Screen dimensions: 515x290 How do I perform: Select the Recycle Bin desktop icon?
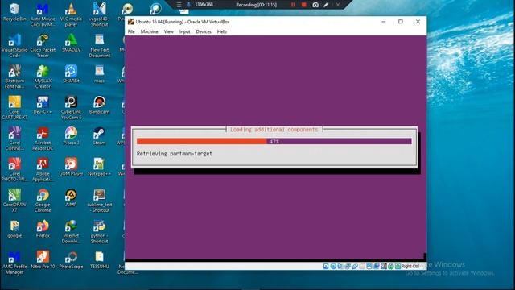[14, 12]
